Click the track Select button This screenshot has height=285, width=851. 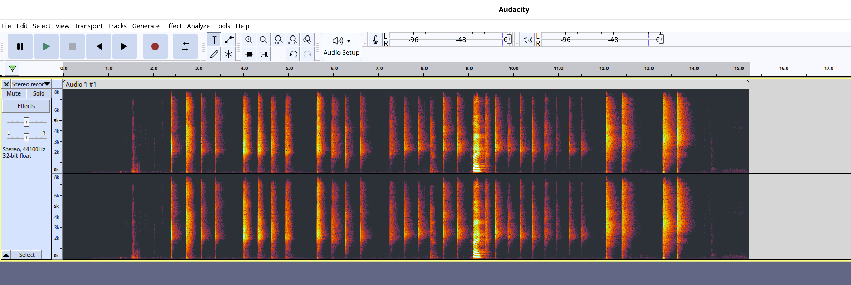tap(26, 255)
